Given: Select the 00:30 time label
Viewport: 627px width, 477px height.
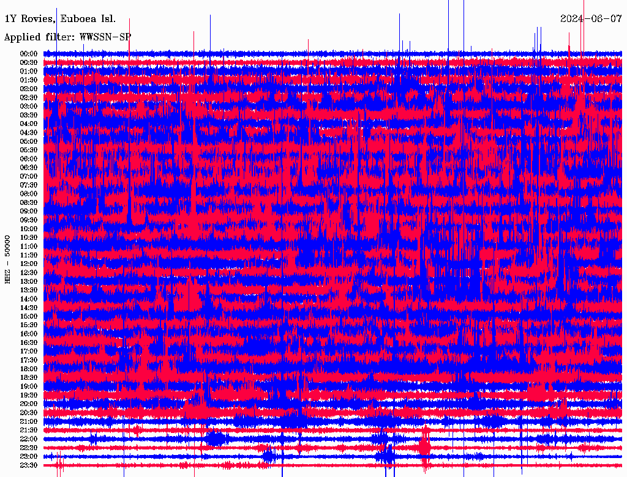Looking at the screenshot, I should [29, 63].
